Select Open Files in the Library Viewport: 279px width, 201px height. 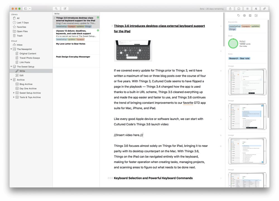(x=31, y=31)
